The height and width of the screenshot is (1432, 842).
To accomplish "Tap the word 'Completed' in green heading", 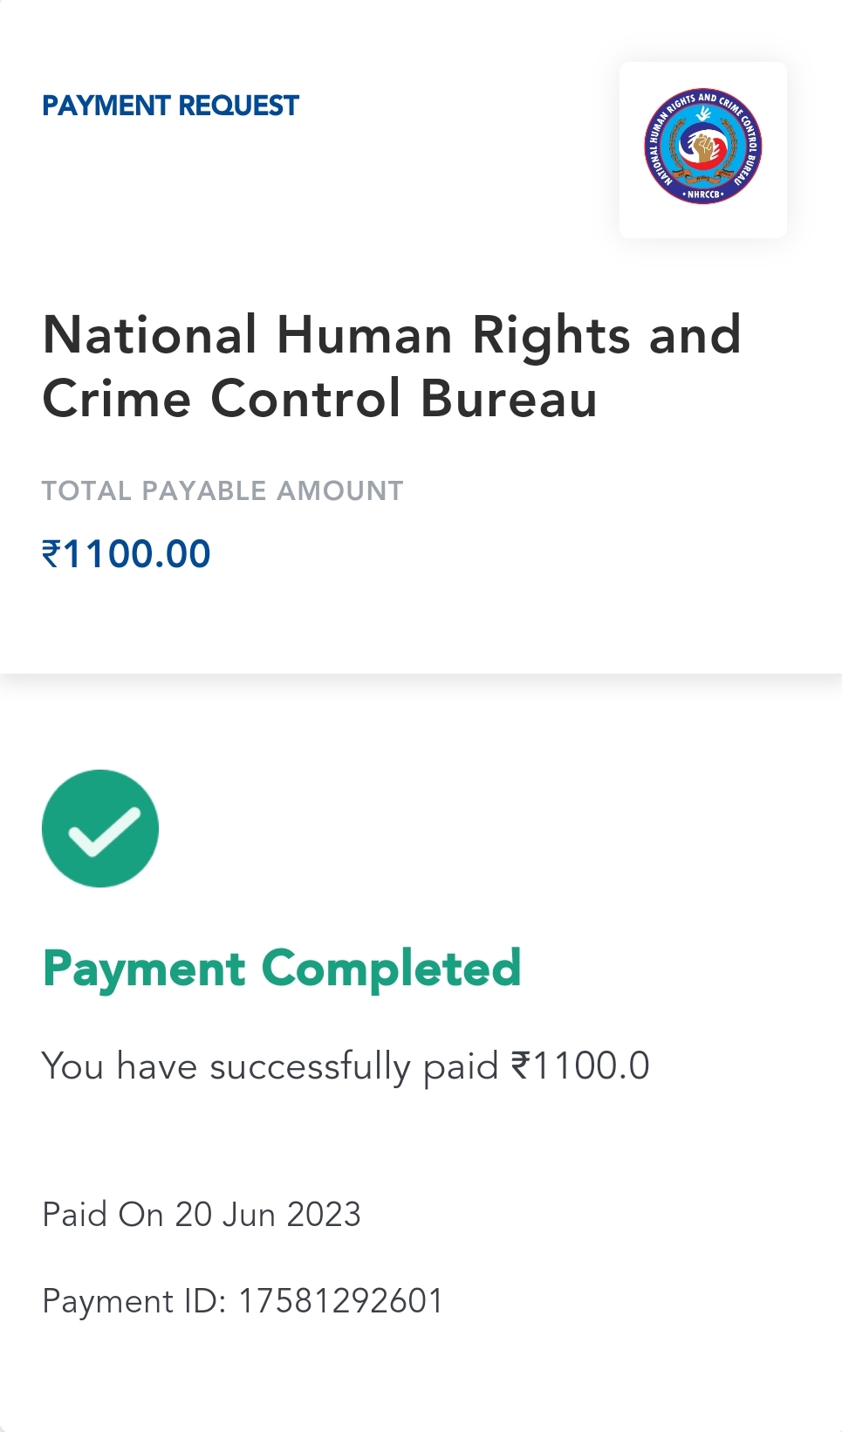I will (391, 969).
